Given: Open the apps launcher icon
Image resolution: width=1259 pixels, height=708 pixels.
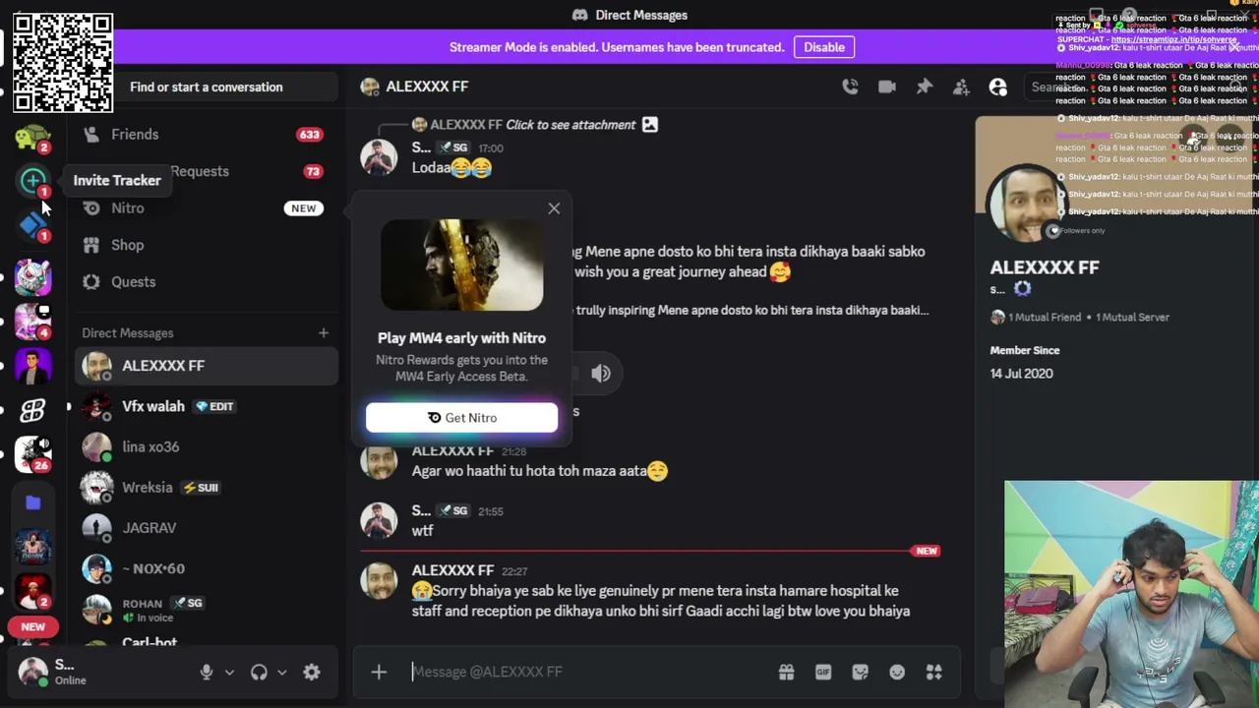Looking at the screenshot, I should tap(934, 673).
